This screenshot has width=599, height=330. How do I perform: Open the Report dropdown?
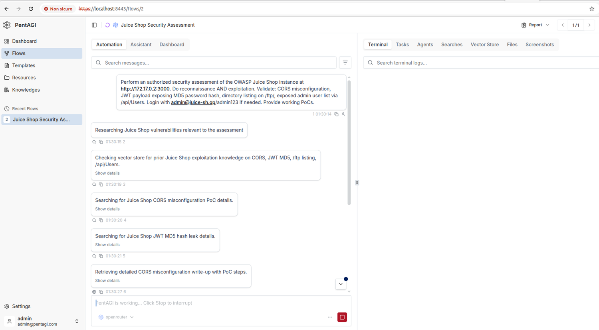click(x=535, y=25)
